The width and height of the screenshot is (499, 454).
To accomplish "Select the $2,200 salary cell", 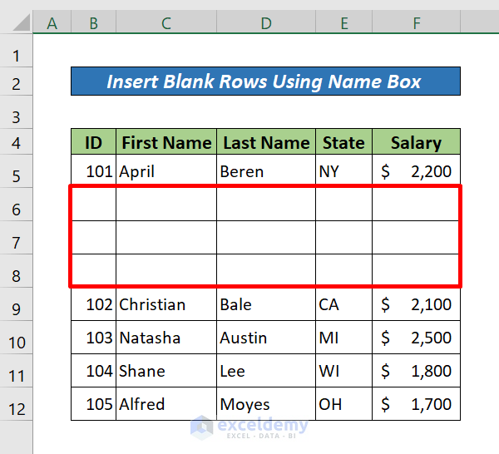I will (x=417, y=170).
